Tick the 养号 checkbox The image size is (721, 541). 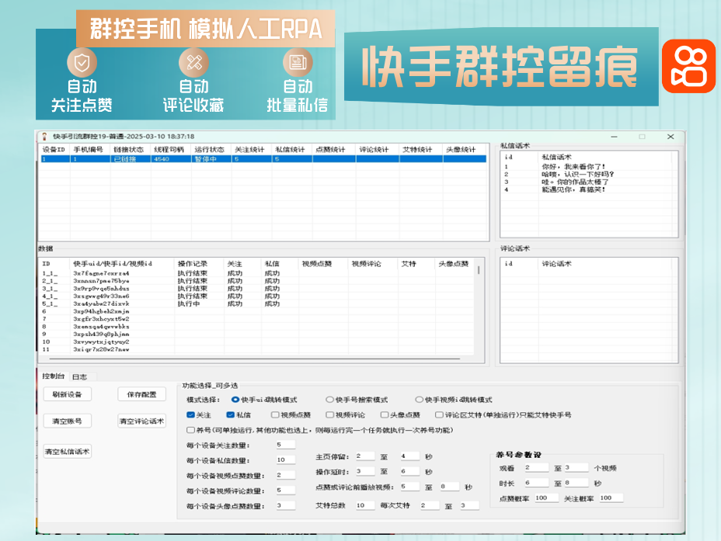coord(190,430)
